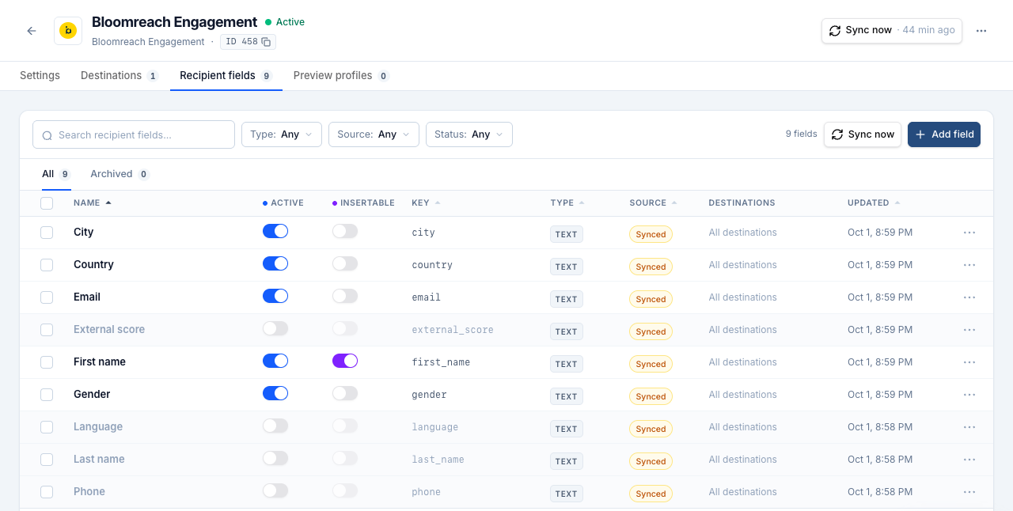The image size is (1013, 511).
Task: Open row actions menu for City
Action: pyautogui.click(x=969, y=233)
